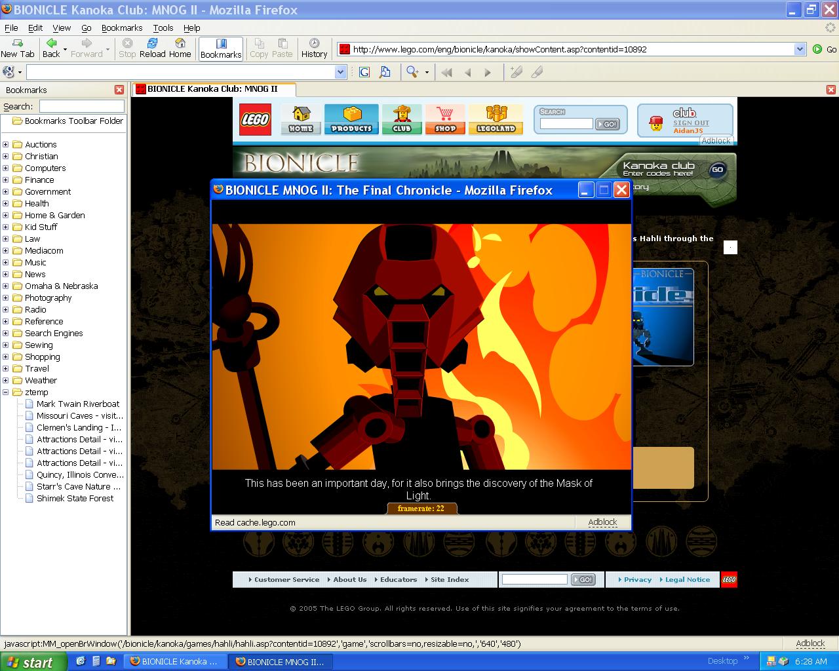This screenshot has width=839, height=671.
Task: Click the Home toolbar button
Action: pos(180,48)
